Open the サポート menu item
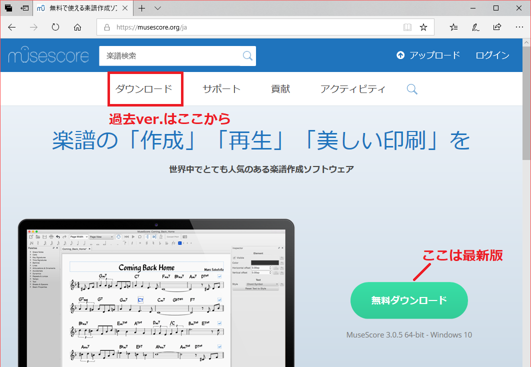 (222, 89)
